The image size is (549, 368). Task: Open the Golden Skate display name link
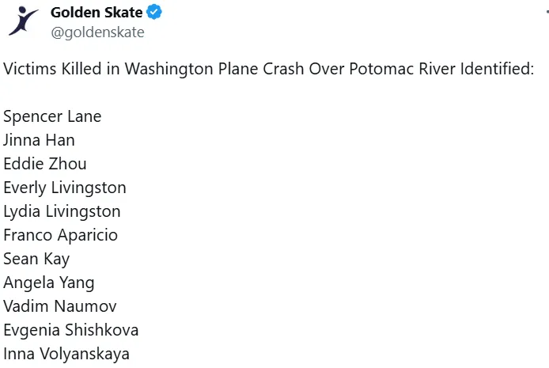pyautogui.click(x=97, y=13)
